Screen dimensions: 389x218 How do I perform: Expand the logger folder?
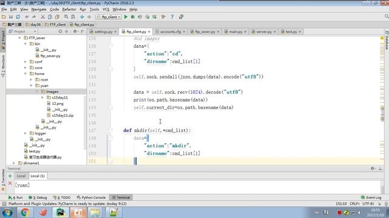pyautogui.click(x=26, y=133)
